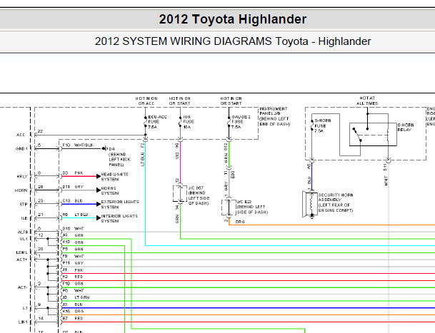435x333 pixels.
Task: Click the HEADLIGHTS SYSTEM reference
Action: pyautogui.click(x=114, y=177)
